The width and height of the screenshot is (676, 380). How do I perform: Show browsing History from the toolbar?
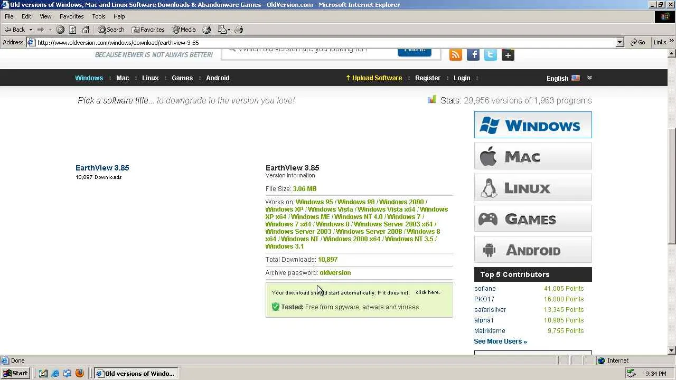pyautogui.click(x=206, y=30)
